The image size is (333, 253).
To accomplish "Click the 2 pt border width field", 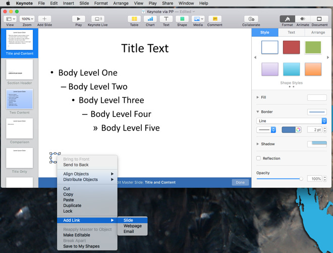I will coord(315,130).
